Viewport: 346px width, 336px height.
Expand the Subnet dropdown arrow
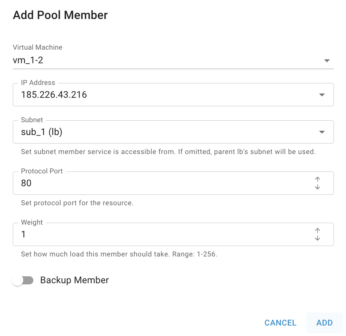(x=322, y=132)
